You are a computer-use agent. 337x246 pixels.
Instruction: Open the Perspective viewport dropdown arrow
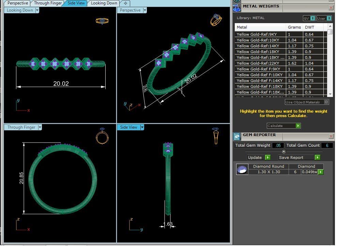click(144, 10)
